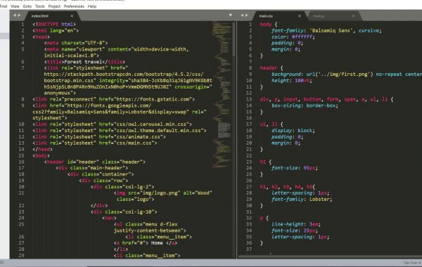Click the right pane horizontal scrollbar
This screenshot has width=422, height=267.
click(x=330, y=256)
